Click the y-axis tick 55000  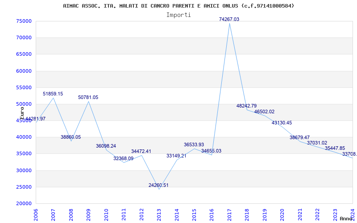(24, 87)
